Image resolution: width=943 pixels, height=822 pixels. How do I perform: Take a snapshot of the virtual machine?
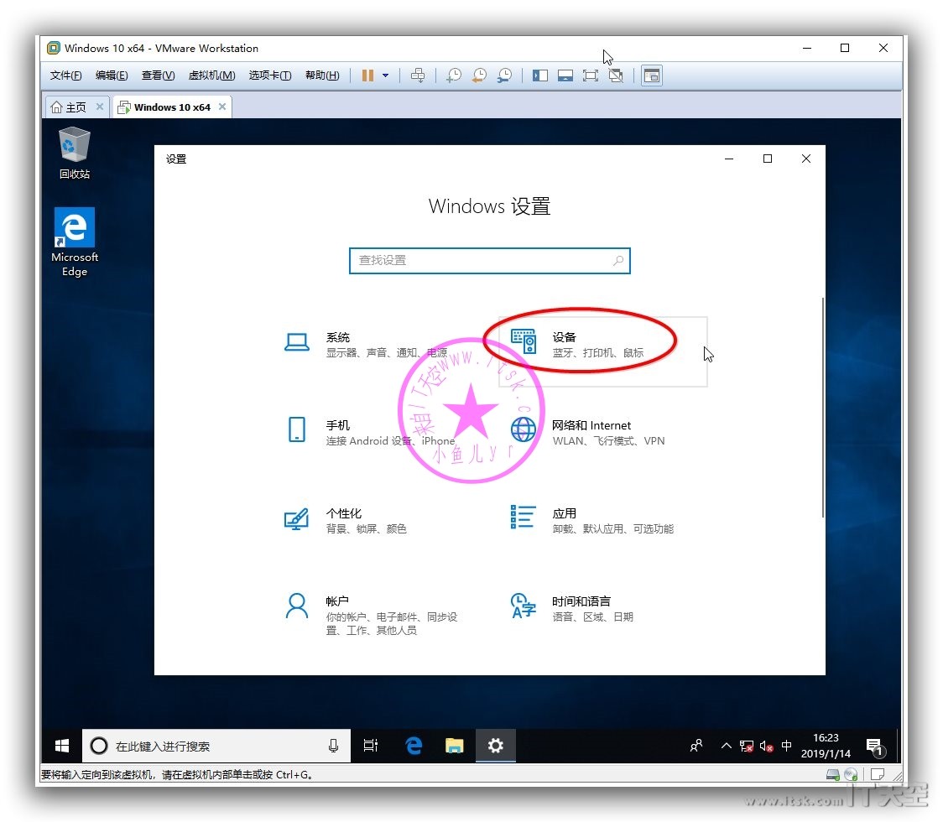pos(454,75)
